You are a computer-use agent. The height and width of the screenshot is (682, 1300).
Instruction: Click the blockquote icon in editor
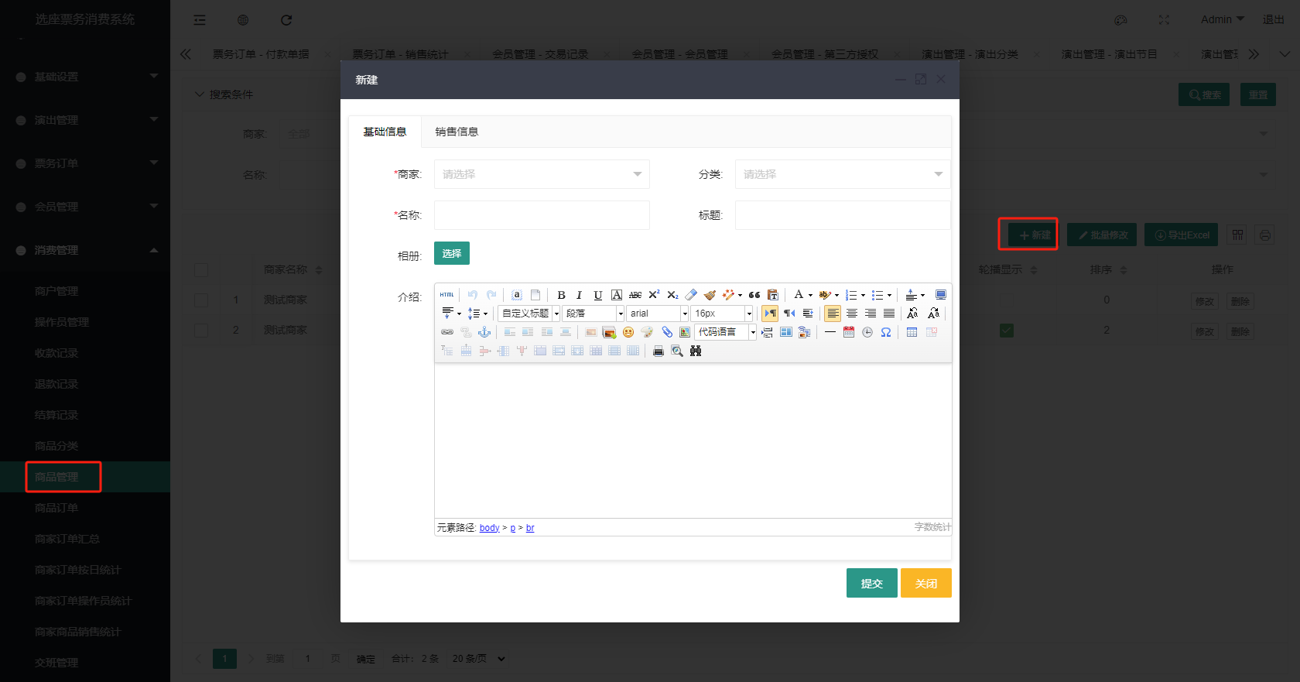coord(754,295)
